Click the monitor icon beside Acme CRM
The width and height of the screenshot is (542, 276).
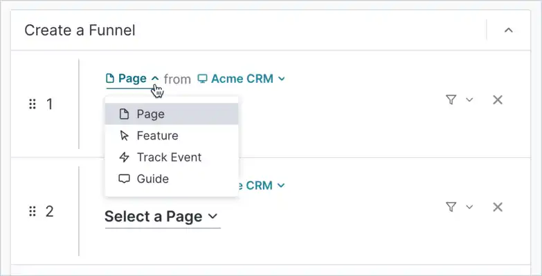coord(202,79)
